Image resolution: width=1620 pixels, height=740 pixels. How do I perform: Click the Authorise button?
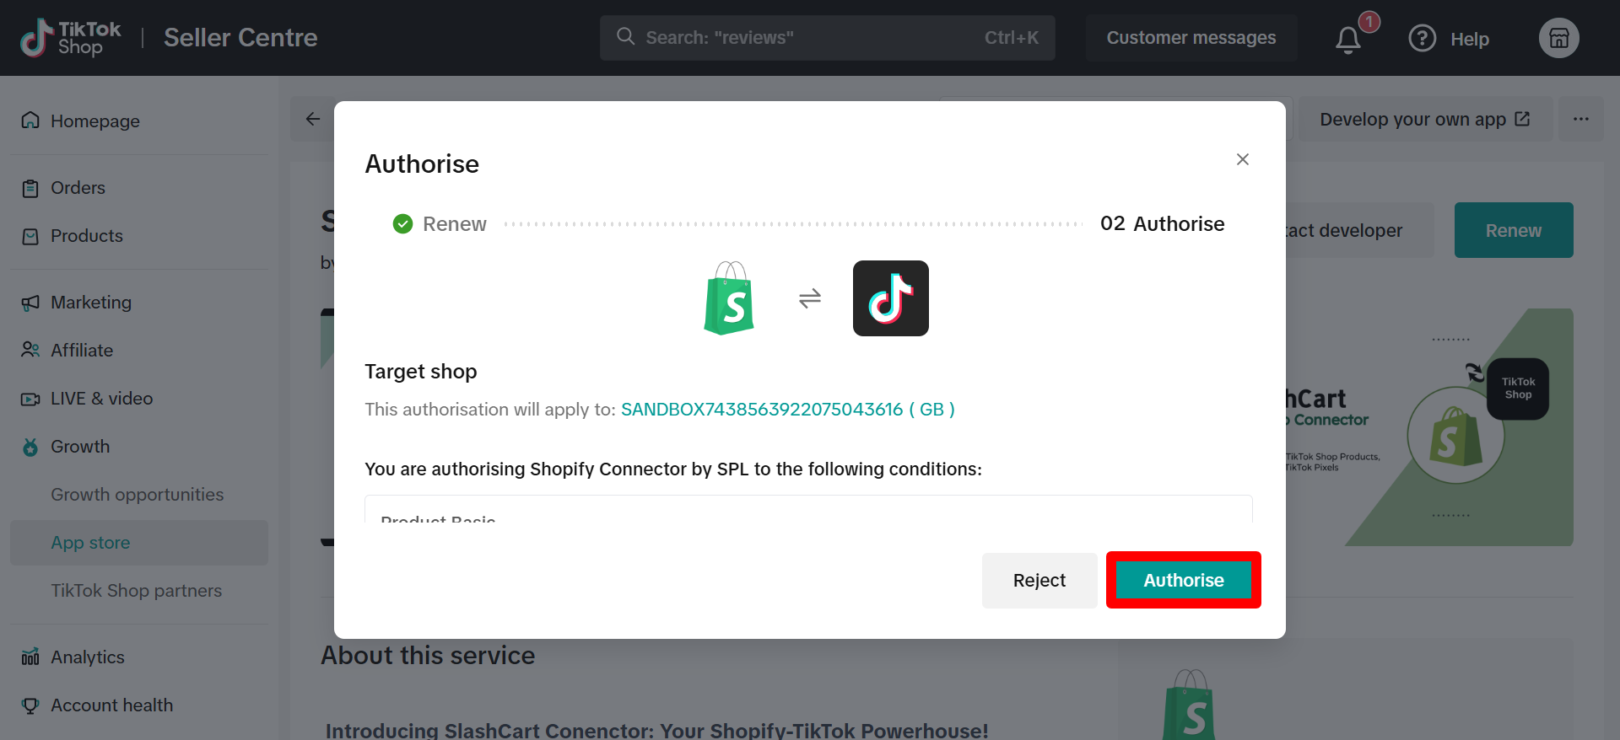[x=1183, y=580]
